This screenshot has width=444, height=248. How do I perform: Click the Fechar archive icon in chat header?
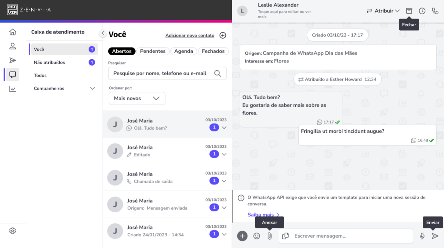pyautogui.click(x=409, y=11)
